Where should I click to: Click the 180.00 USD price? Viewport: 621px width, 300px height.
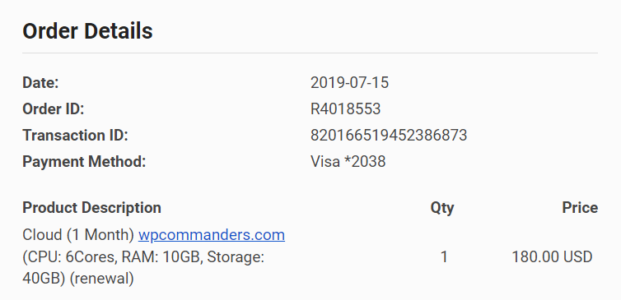552,257
